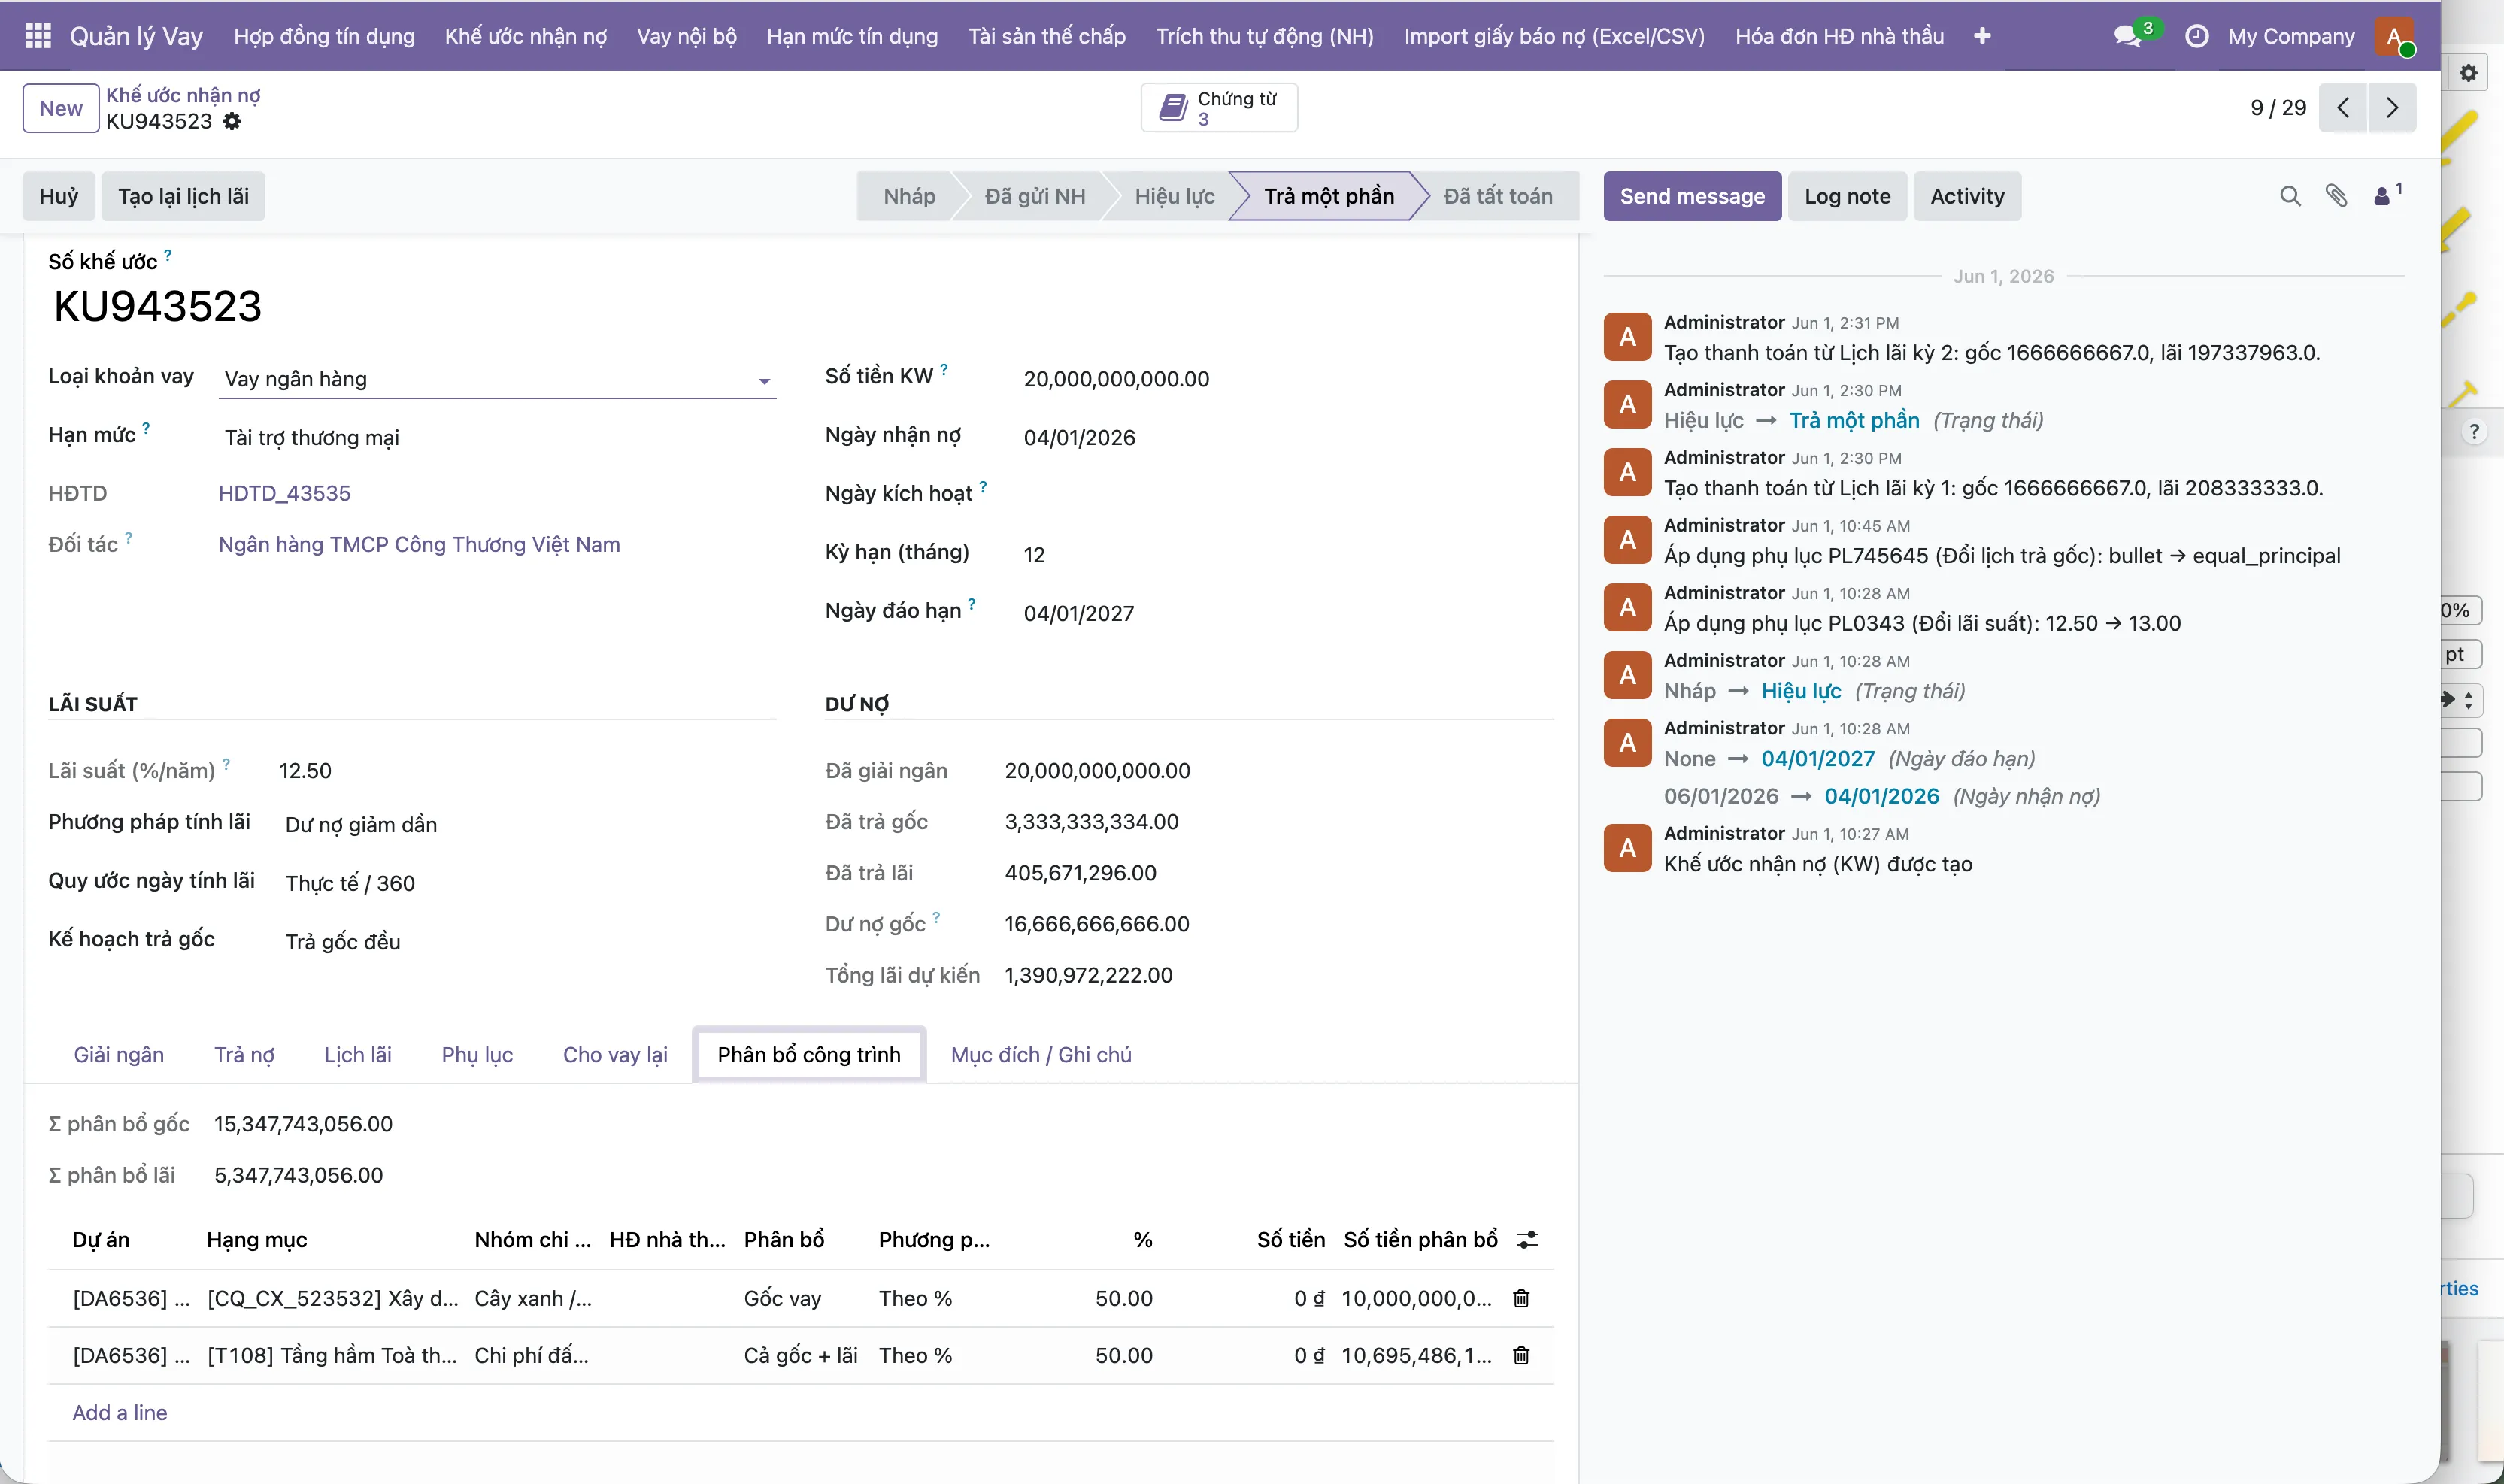Image resolution: width=2504 pixels, height=1484 pixels.
Task: Set status to Đã tất toán
Action: [1498, 196]
